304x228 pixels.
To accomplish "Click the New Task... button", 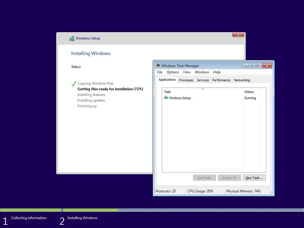I will (x=254, y=178).
